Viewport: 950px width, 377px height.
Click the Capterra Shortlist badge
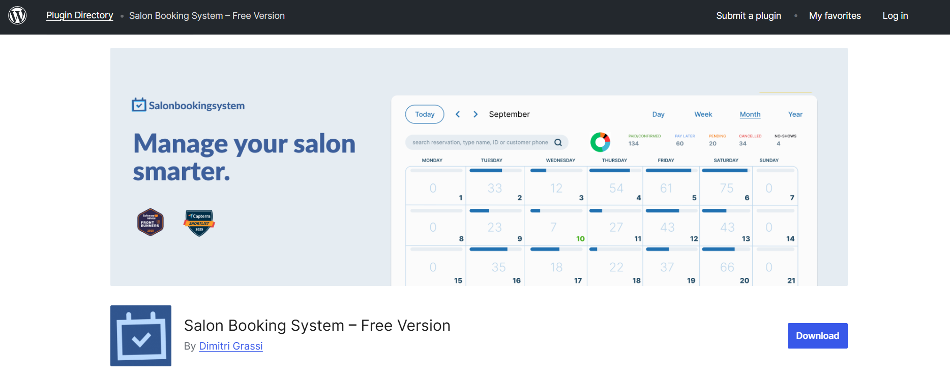199,223
